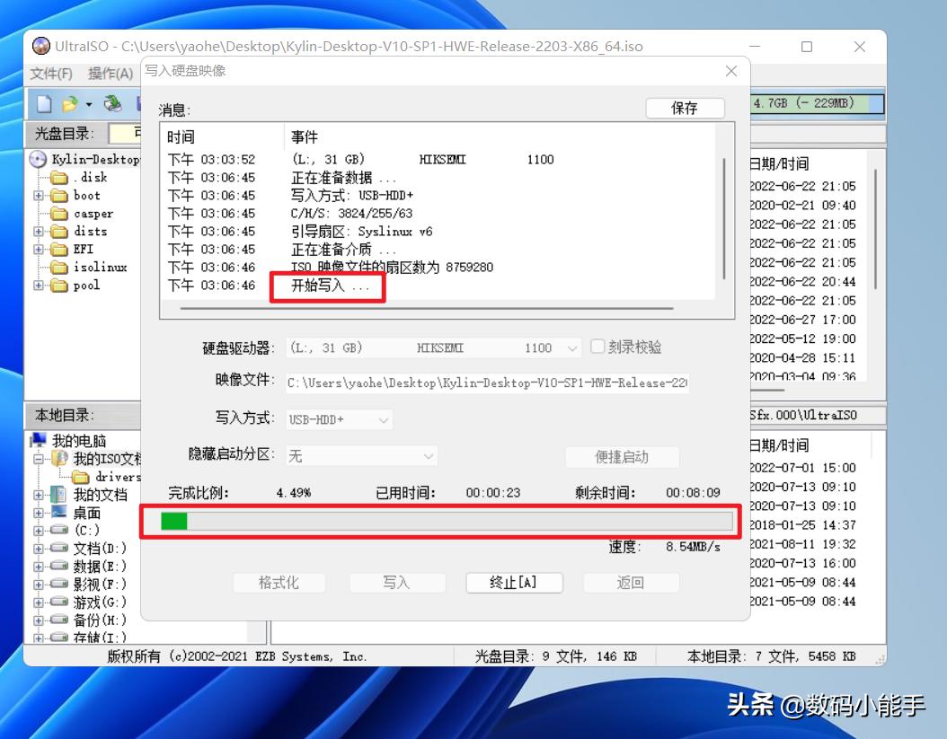
Task: Select the drivers folder under 我的ISO文档
Action: pos(98,476)
